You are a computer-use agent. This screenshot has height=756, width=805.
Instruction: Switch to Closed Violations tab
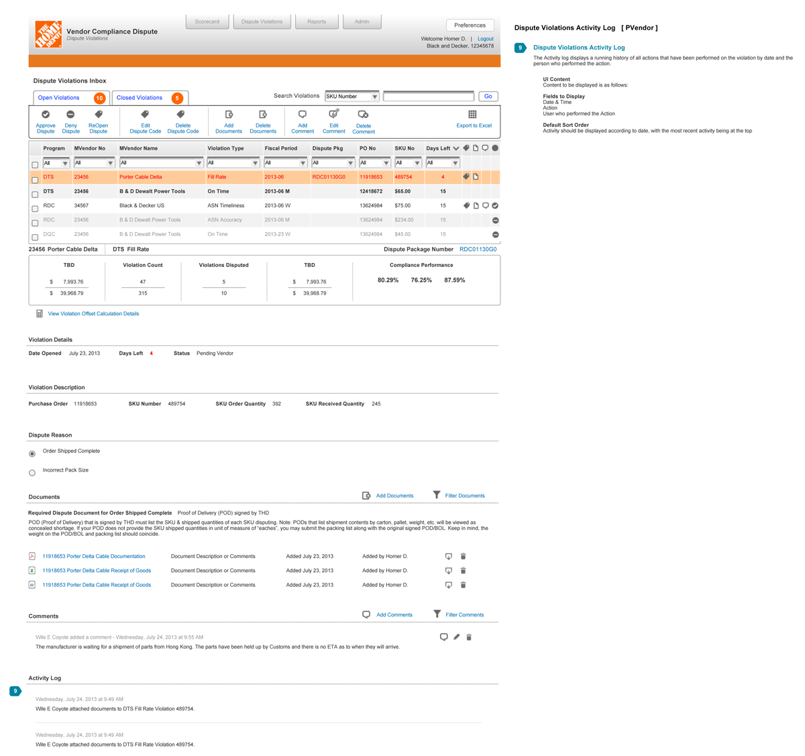(x=150, y=98)
